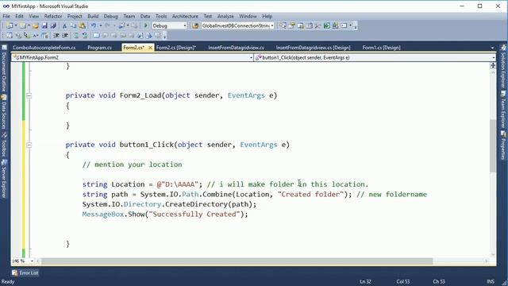
Task: Open the Team Explorer side panel
Action: [503, 110]
